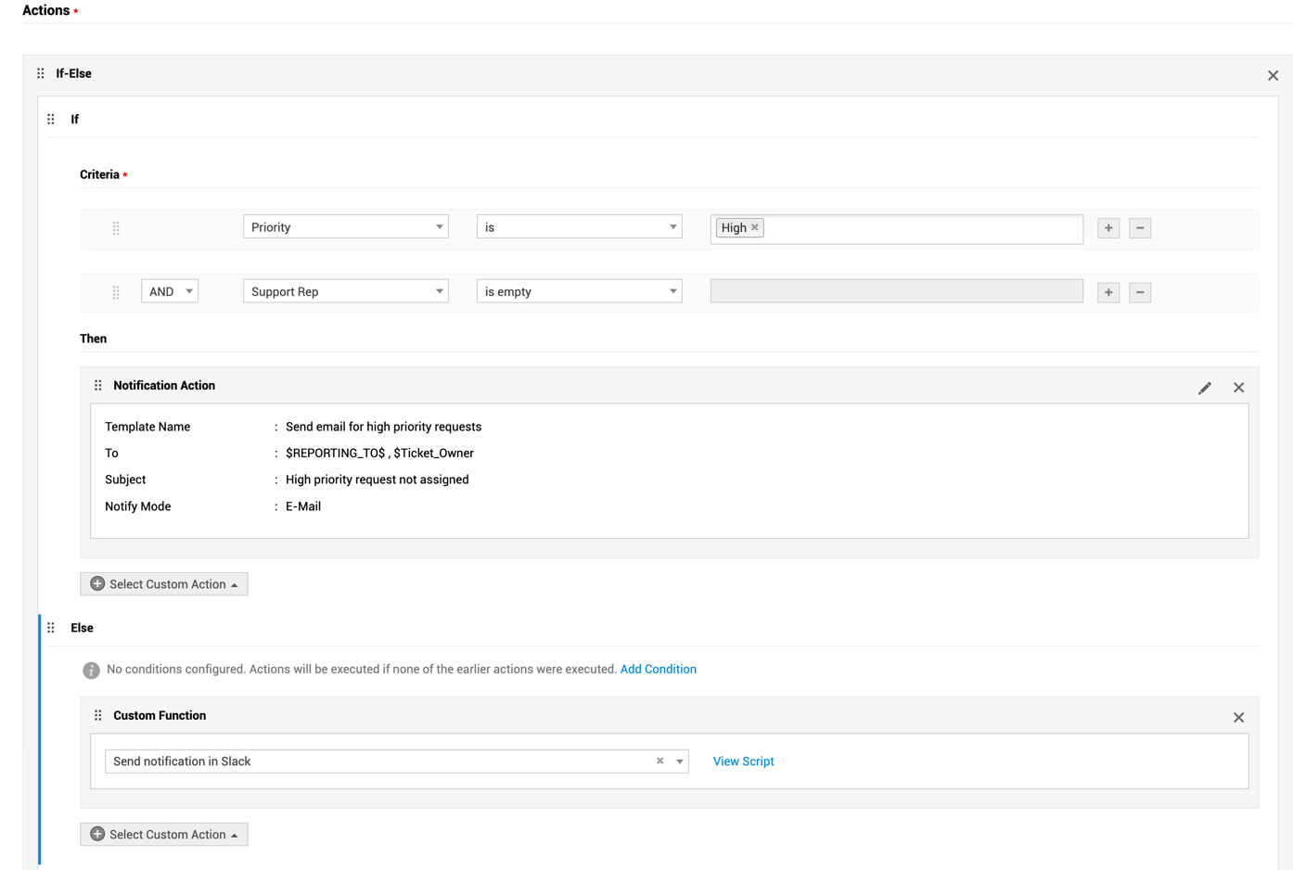Open the Priority field dropdown
The width and height of the screenshot is (1293, 870).
(x=345, y=227)
